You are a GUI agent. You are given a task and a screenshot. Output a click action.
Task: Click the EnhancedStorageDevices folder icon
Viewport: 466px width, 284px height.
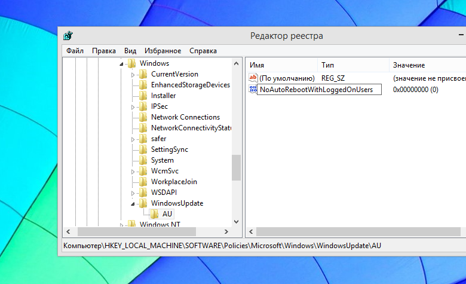pyautogui.click(x=143, y=85)
